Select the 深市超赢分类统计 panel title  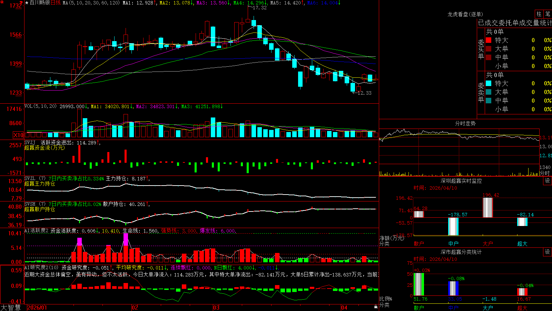(x=461, y=252)
